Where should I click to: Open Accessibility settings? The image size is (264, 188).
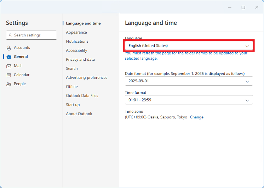point(76,51)
